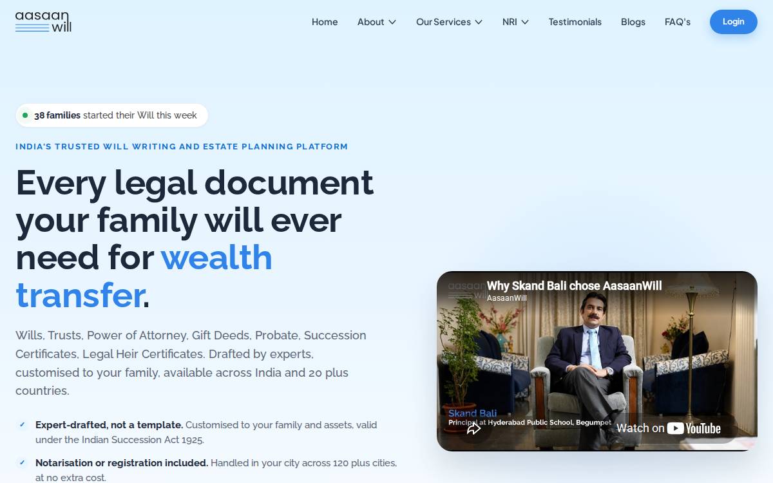Image resolution: width=773 pixels, height=483 pixels.
Task: Click the checkmark beside 'Notarisation or registration included'
Action: [22, 463]
